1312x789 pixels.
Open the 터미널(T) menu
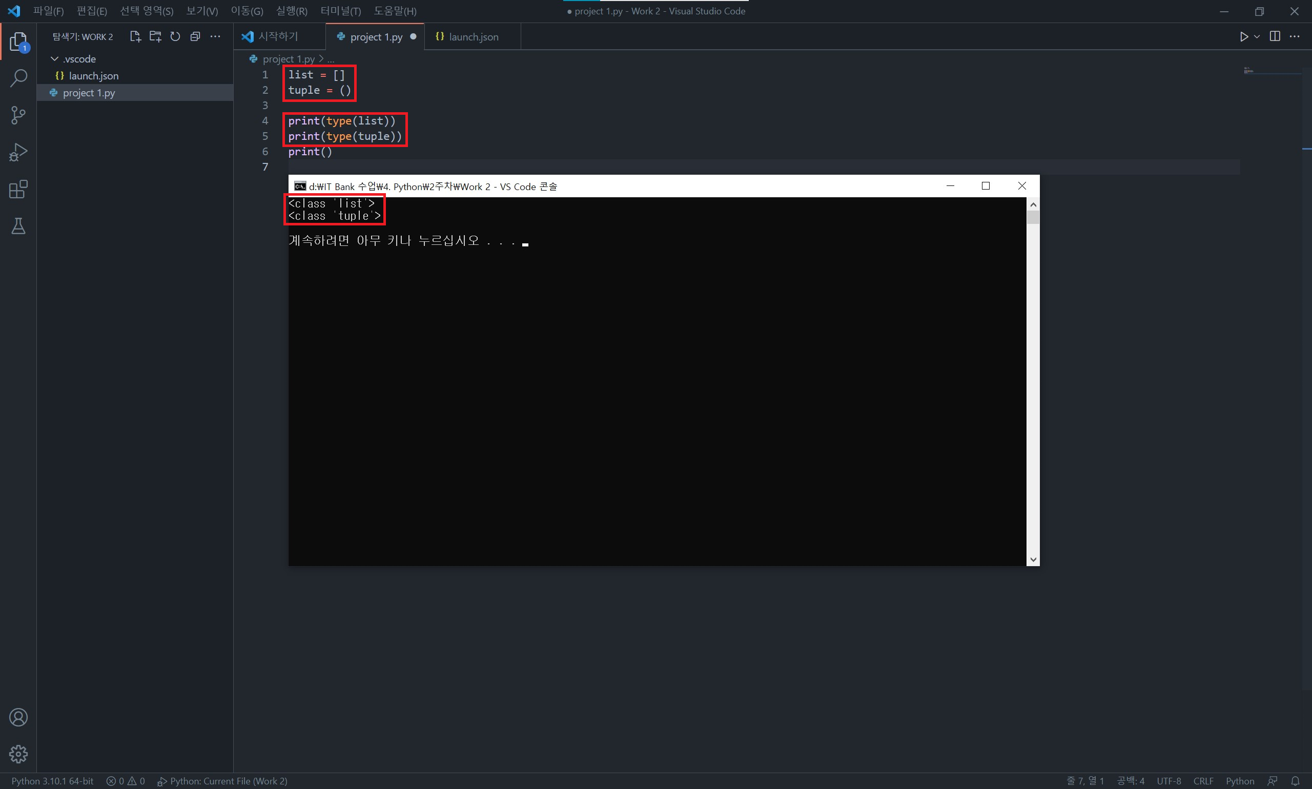coord(340,11)
